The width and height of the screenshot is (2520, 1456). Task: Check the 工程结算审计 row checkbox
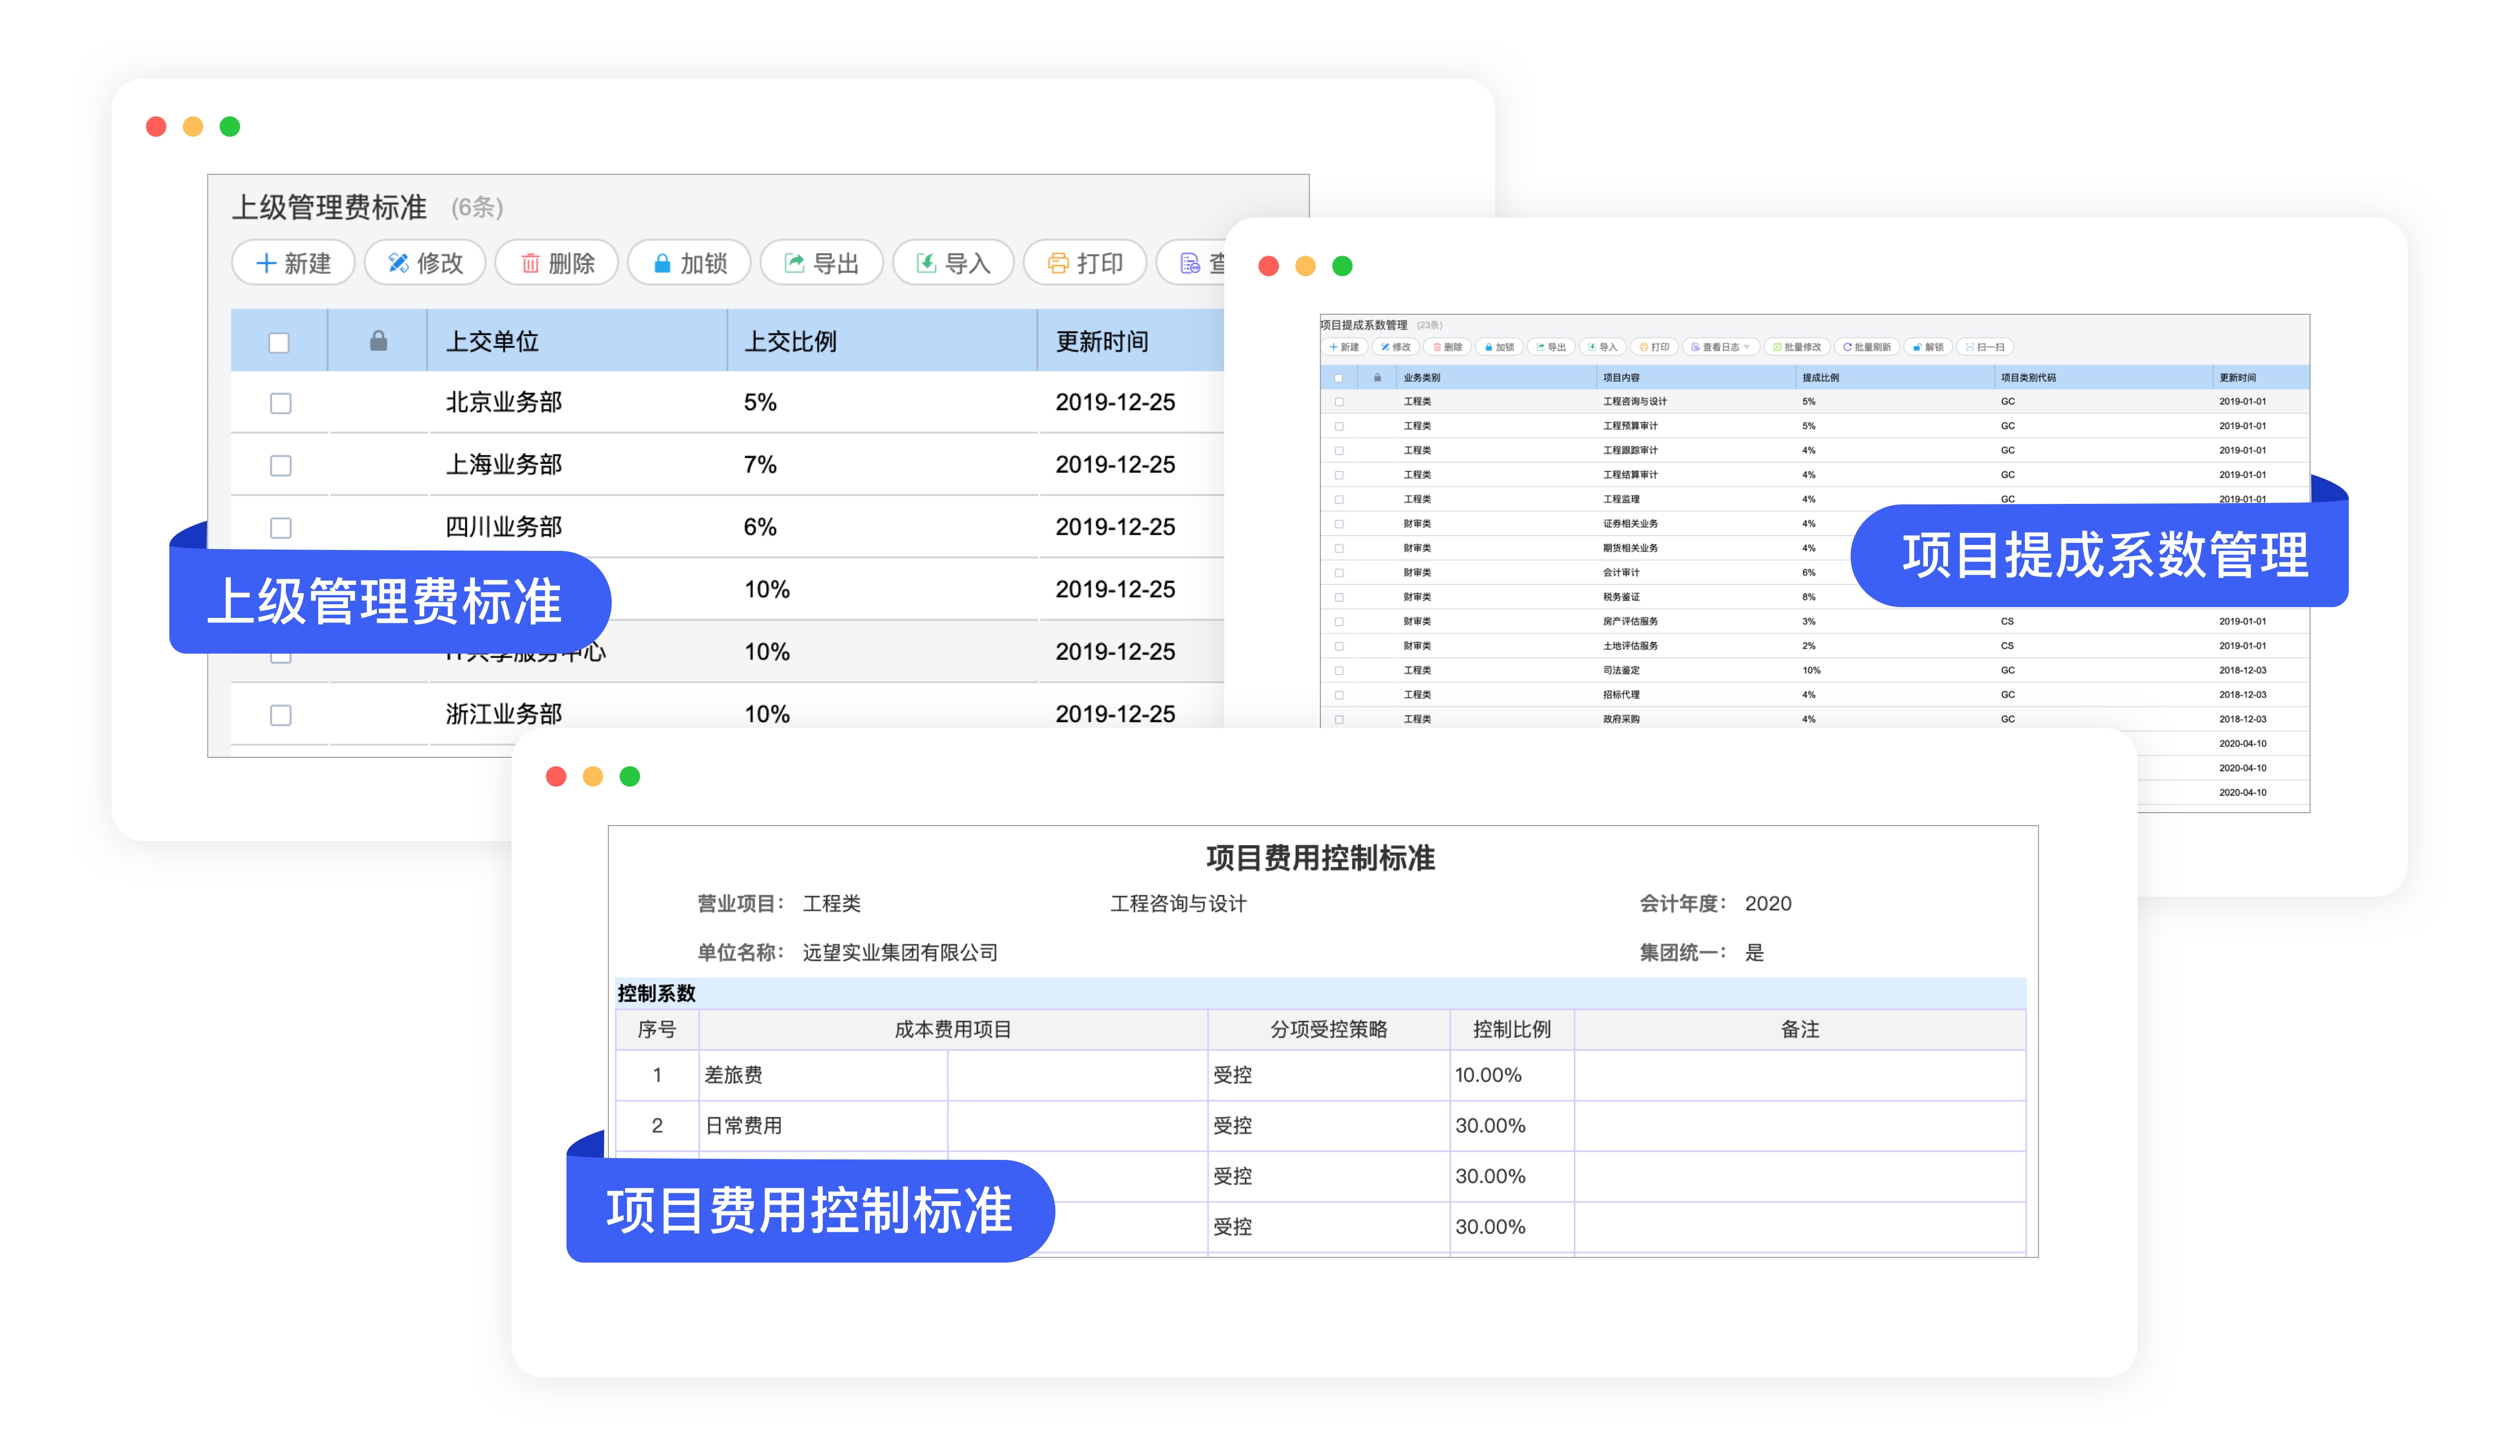click(1338, 475)
